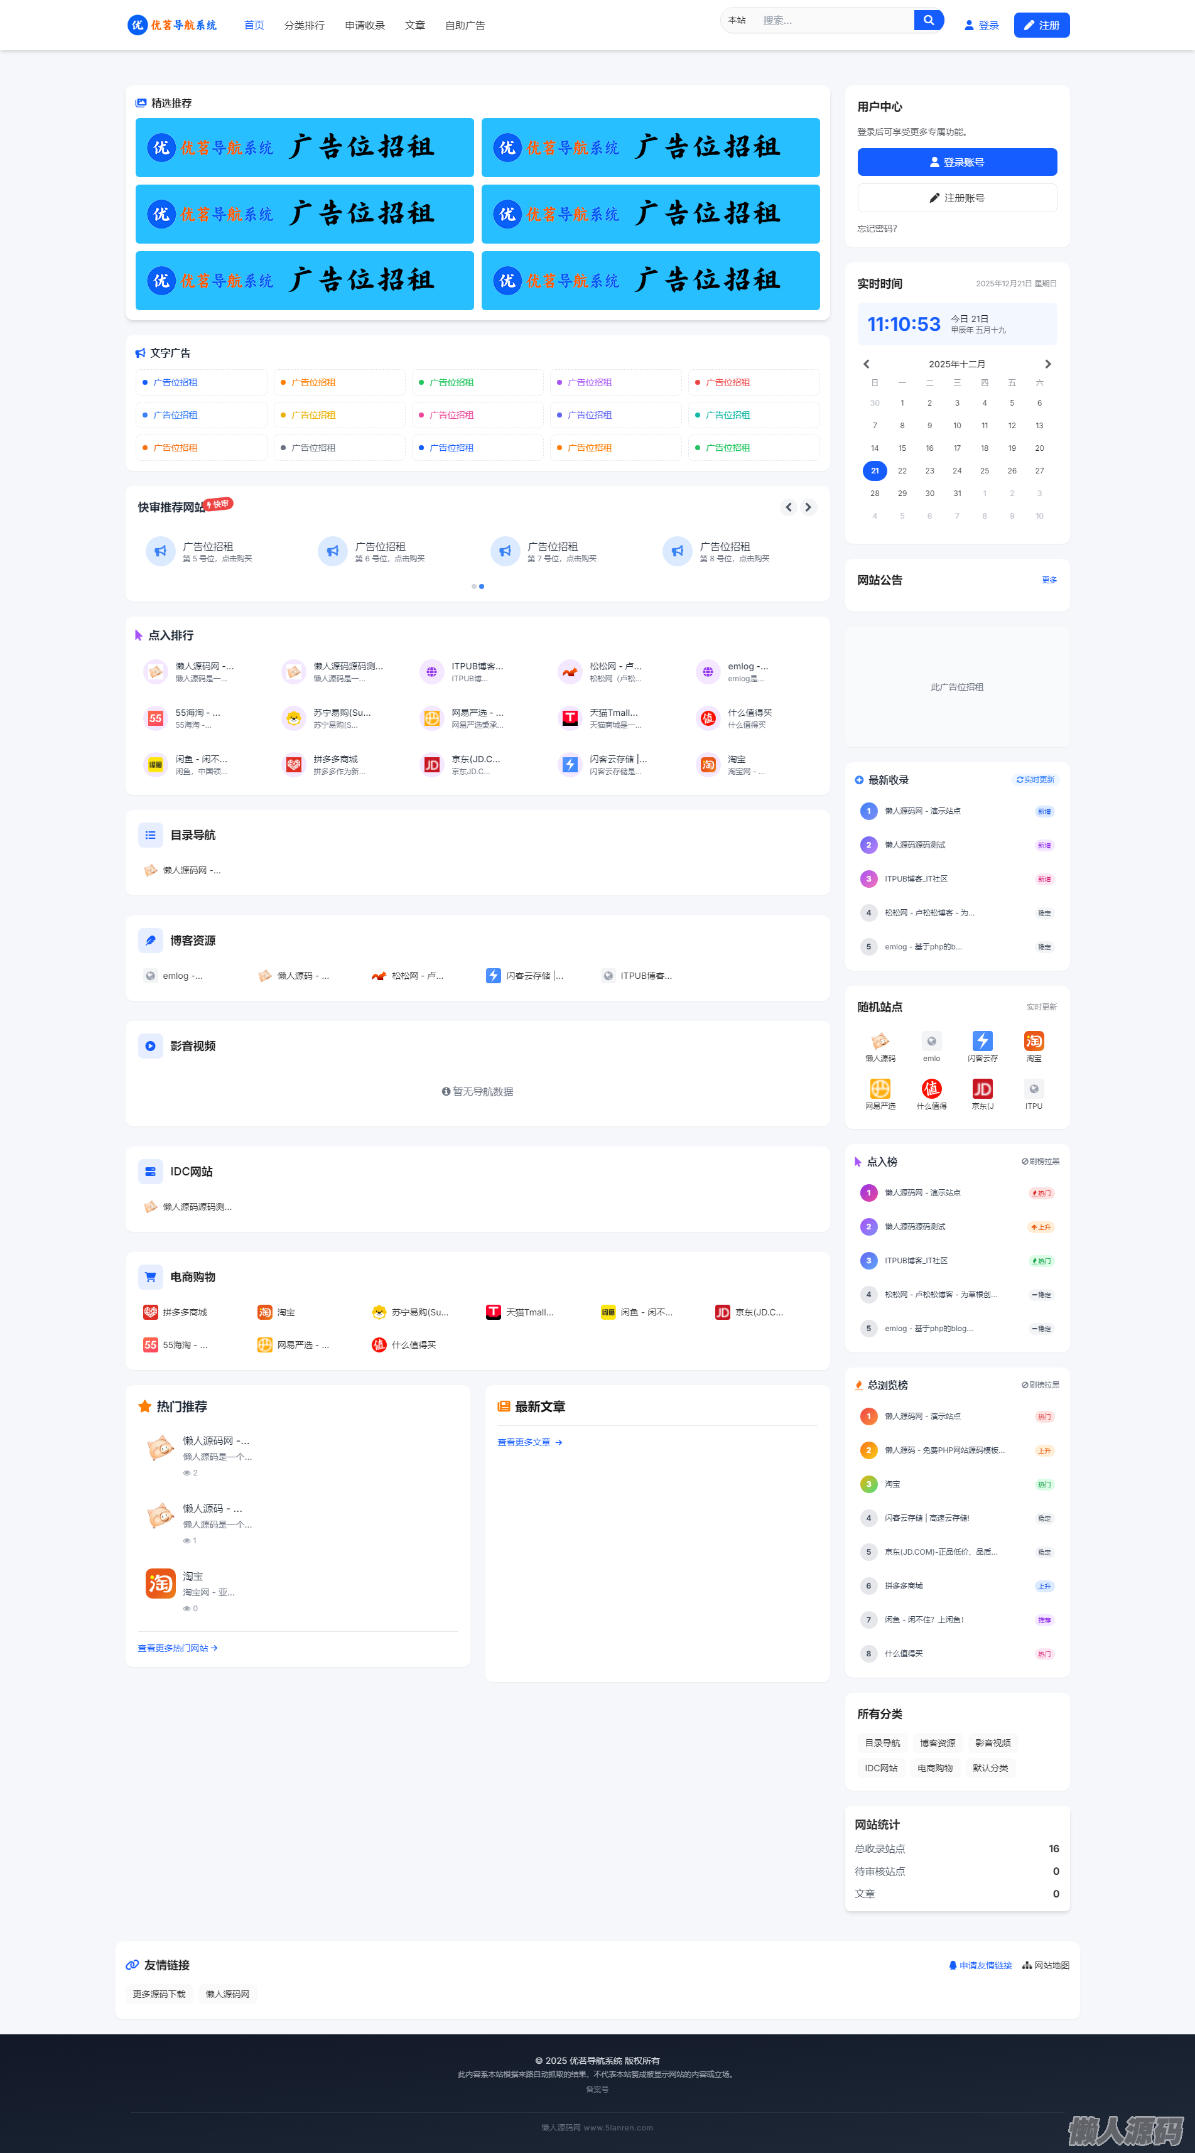Click the megaphone icon for 第 5 号位
The width and height of the screenshot is (1195, 2153).
pos(161,552)
